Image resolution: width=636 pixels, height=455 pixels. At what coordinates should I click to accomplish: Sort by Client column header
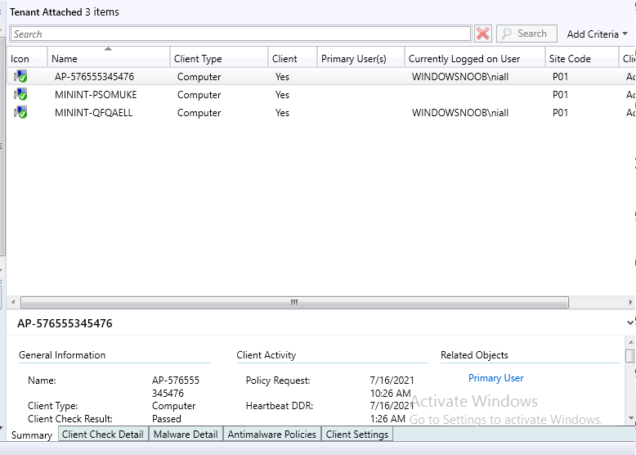click(292, 58)
